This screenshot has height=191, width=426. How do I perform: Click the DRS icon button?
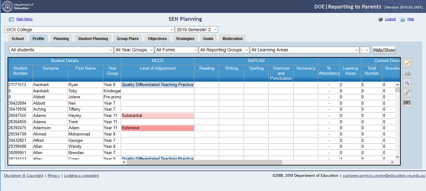pyautogui.click(x=407, y=103)
